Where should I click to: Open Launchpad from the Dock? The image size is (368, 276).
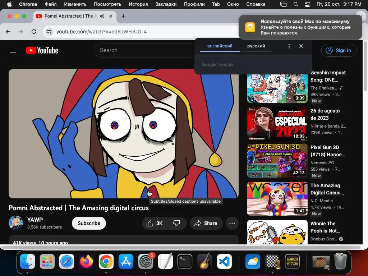pos(47,261)
